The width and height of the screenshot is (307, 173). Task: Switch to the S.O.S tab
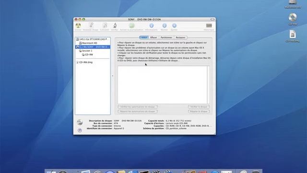pyautogui.click(x=144, y=37)
